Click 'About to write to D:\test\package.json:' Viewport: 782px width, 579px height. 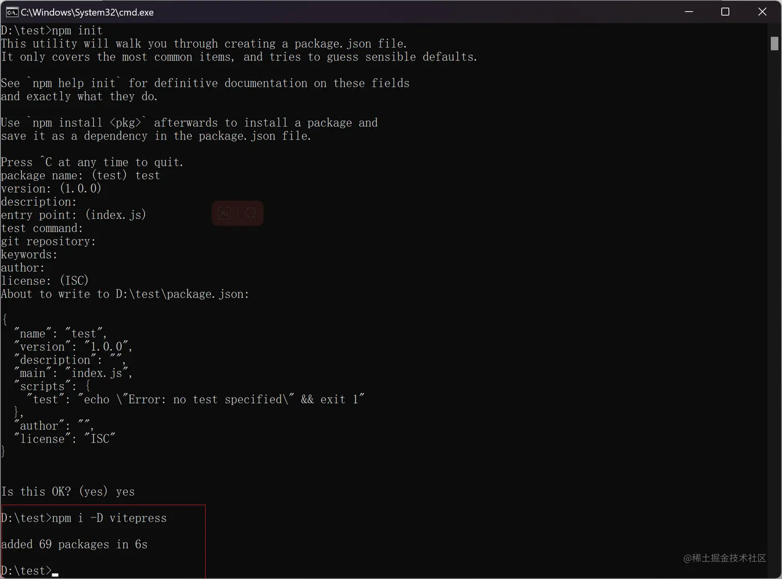(x=125, y=294)
